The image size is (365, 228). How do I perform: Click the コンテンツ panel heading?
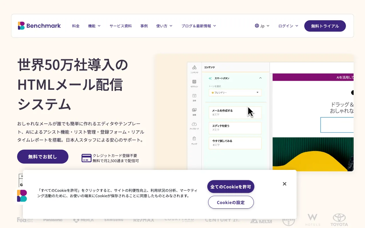pyautogui.click(x=209, y=67)
